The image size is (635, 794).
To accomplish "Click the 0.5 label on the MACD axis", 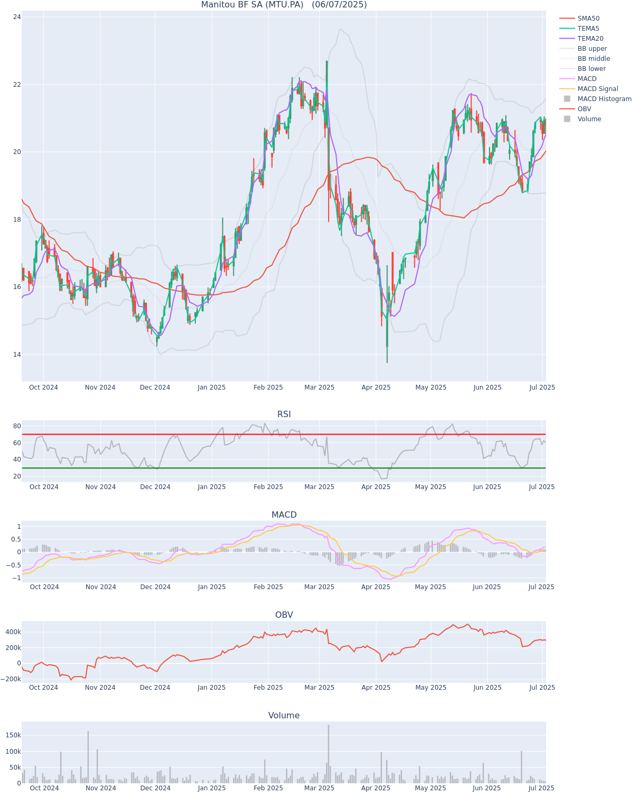I will tap(15, 539).
